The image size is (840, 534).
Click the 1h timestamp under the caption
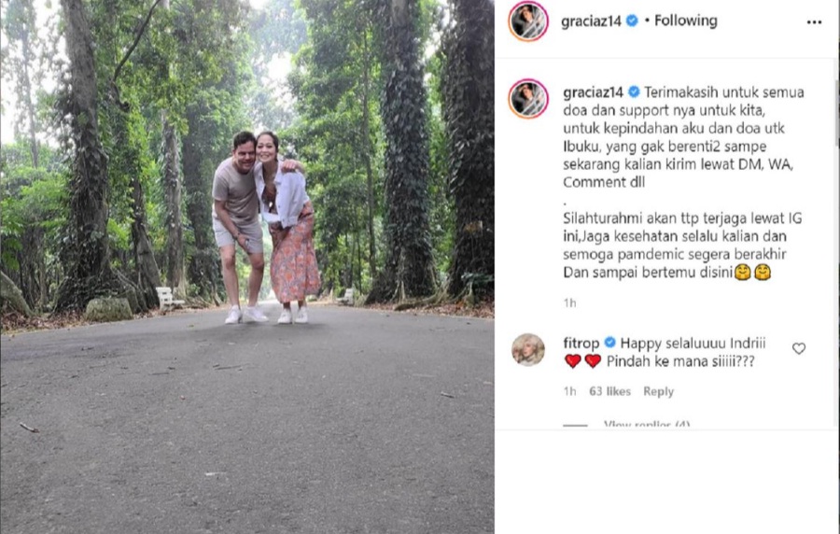[x=569, y=303]
